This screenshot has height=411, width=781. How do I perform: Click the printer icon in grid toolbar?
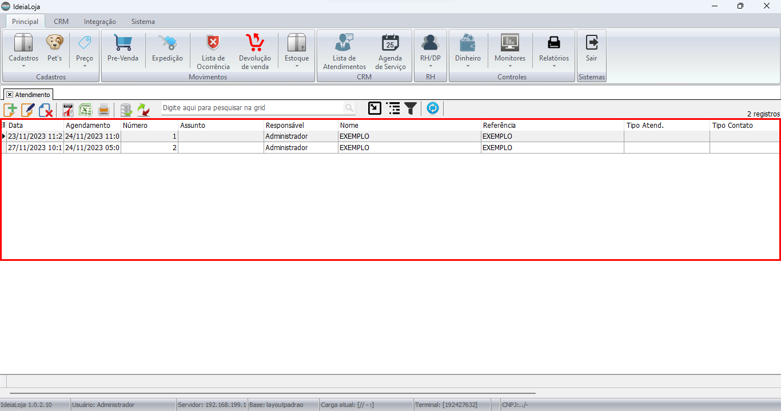pos(103,110)
